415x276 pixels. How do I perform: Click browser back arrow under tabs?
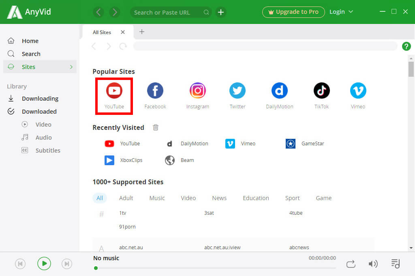[94, 46]
